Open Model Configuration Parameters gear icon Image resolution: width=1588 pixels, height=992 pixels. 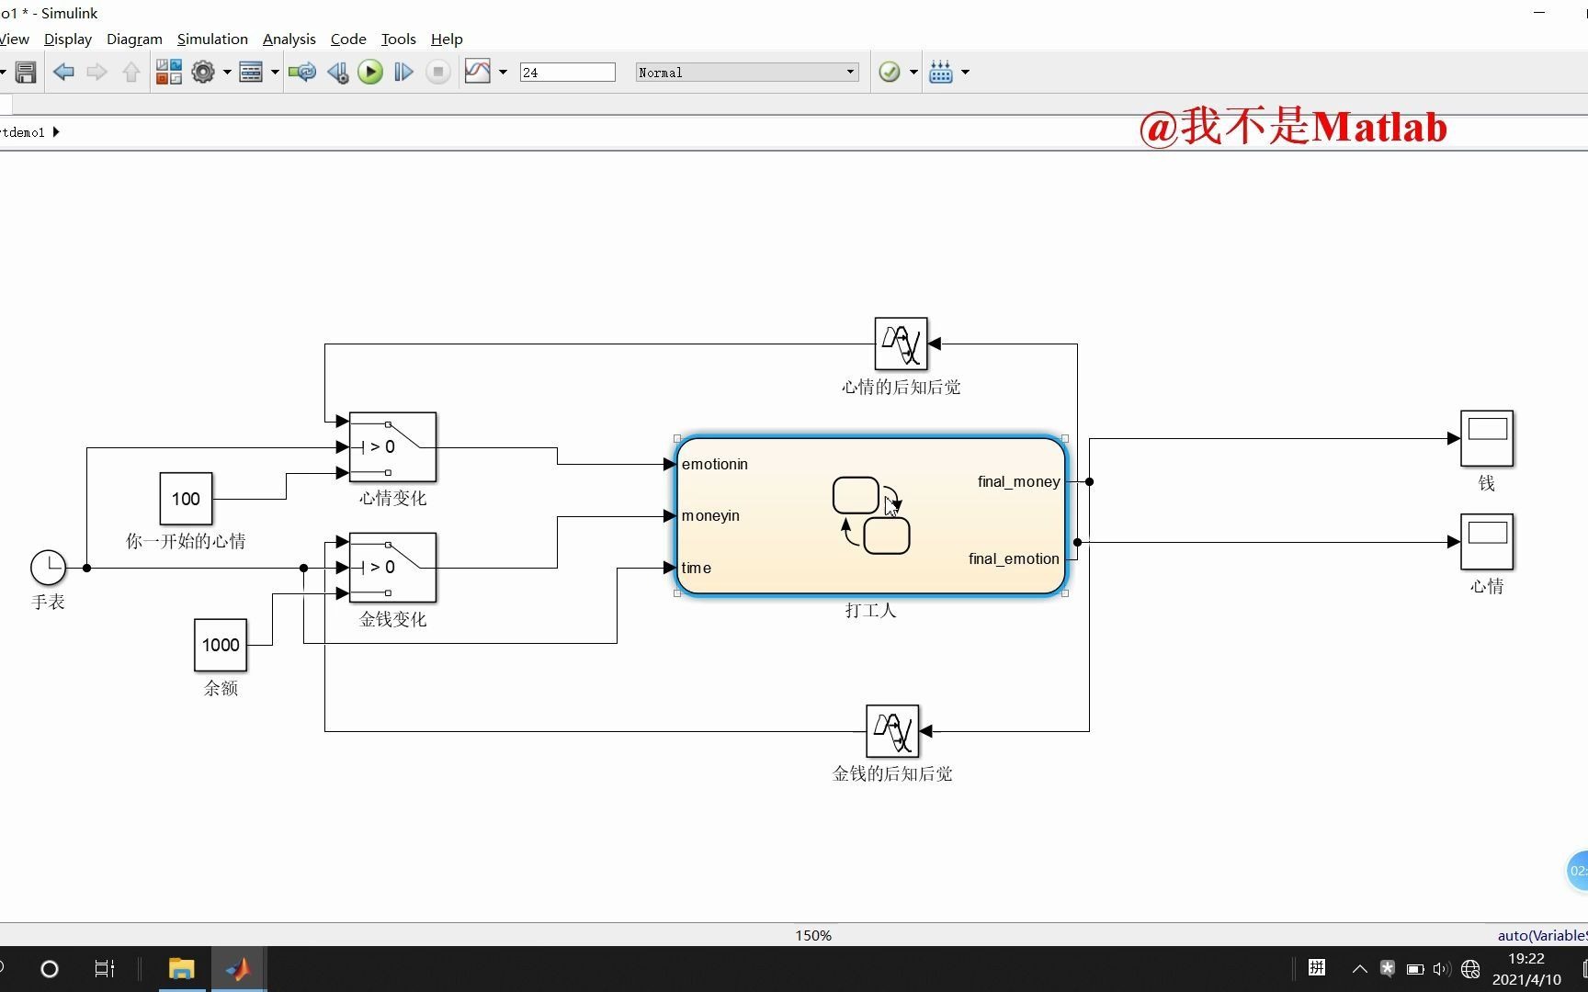click(202, 72)
